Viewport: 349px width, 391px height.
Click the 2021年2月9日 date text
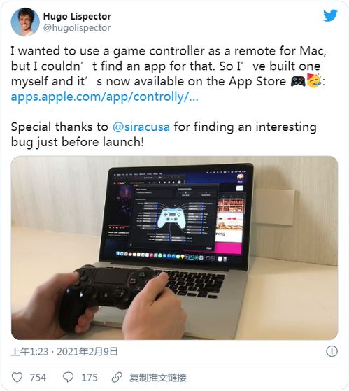pos(87,352)
